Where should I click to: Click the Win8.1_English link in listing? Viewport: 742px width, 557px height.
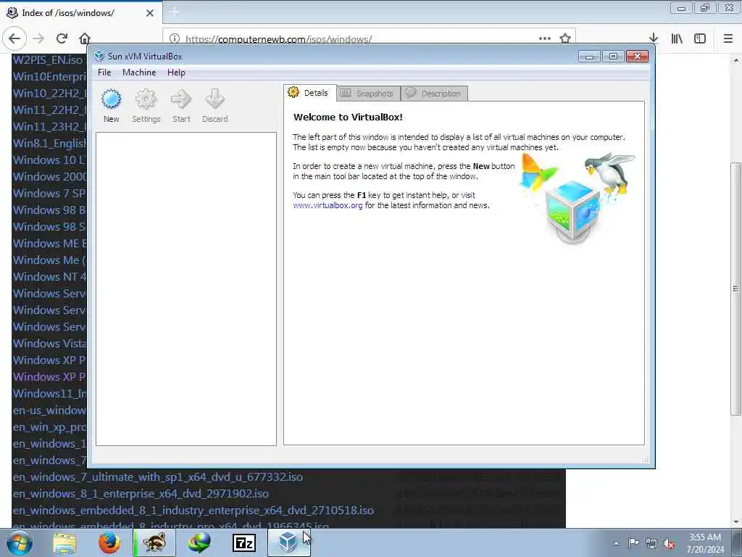[x=49, y=143]
